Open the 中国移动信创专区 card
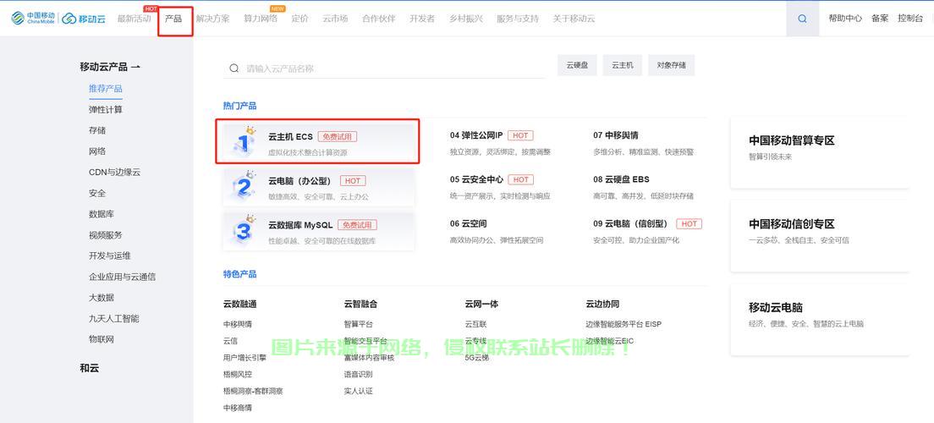Image resolution: width=934 pixels, height=423 pixels. [x=820, y=236]
